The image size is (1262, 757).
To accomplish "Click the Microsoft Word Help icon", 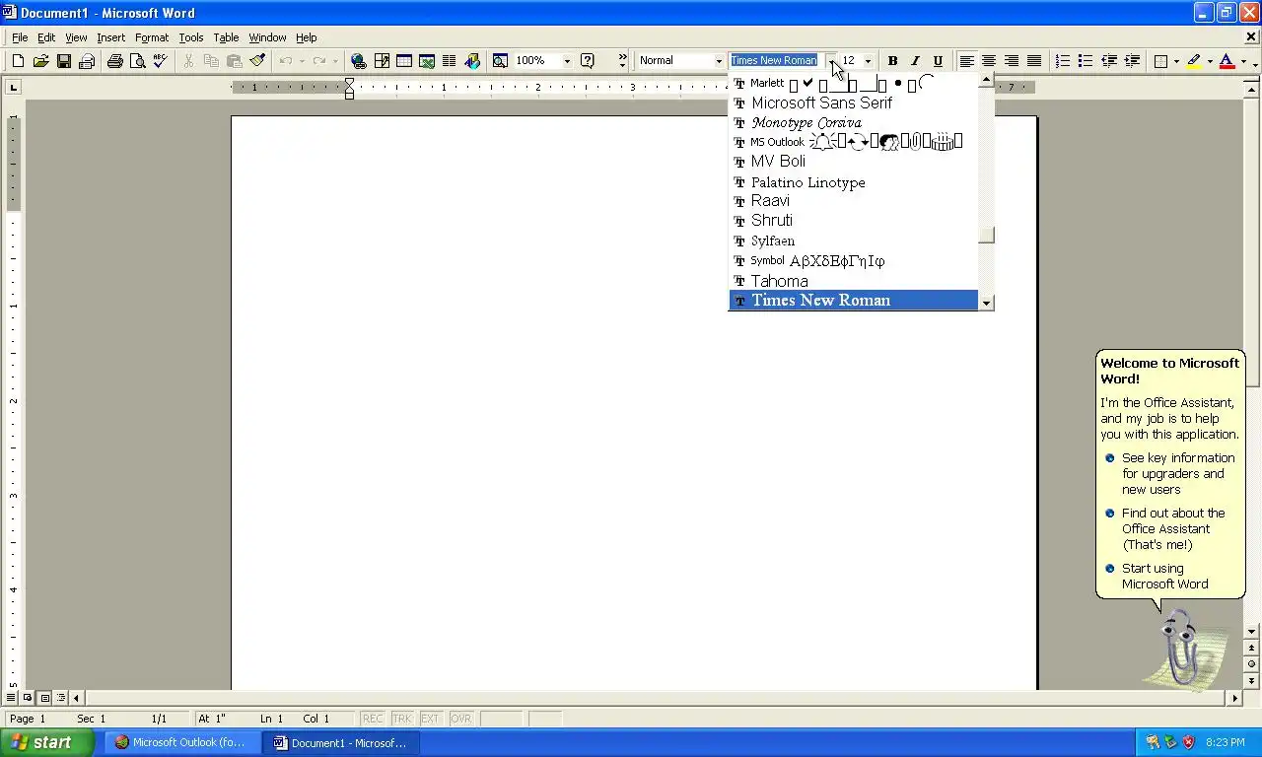I will (x=588, y=61).
